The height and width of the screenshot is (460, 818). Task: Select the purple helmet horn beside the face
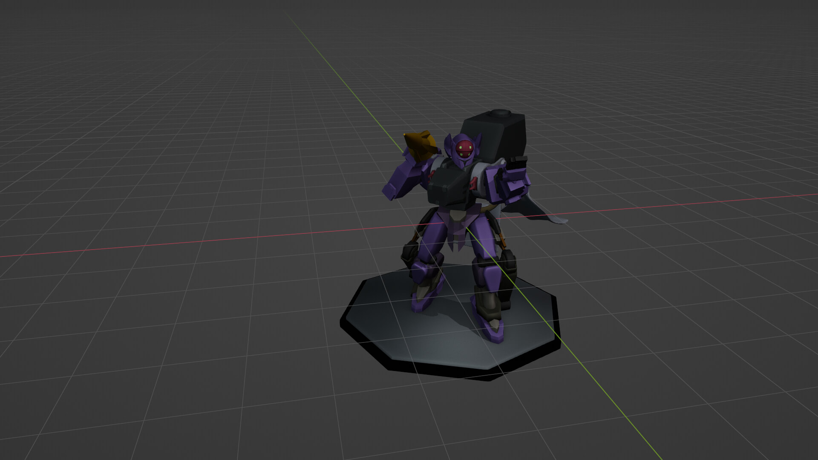[x=448, y=144]
